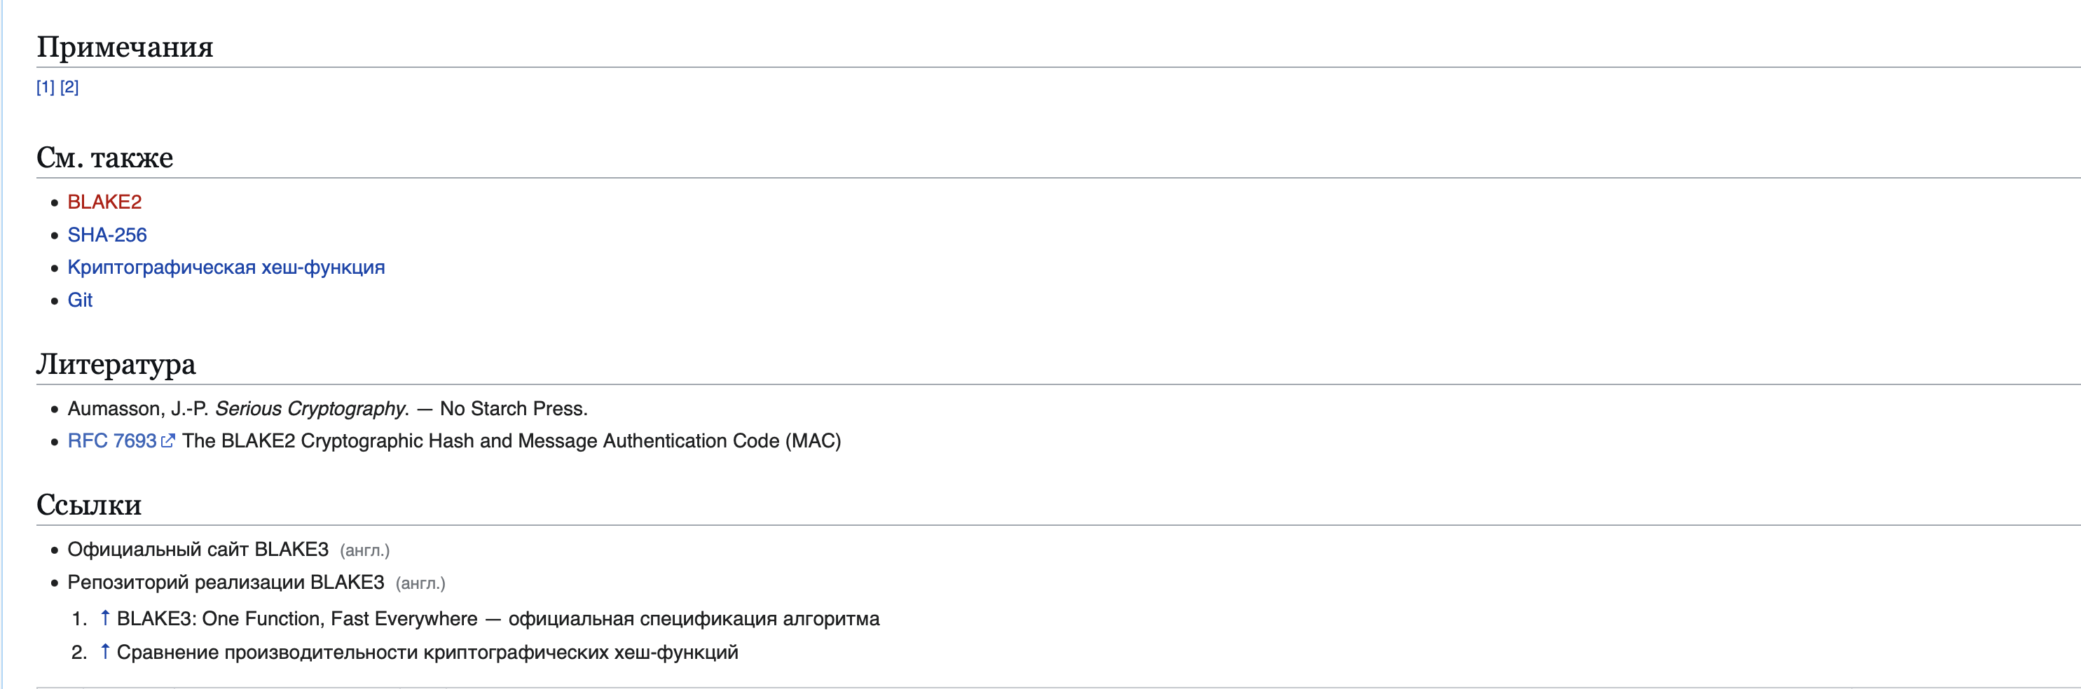Click the Литература section heading
Image resolution: width=2081 pixels, height=689 pixels.
point(116,364)
